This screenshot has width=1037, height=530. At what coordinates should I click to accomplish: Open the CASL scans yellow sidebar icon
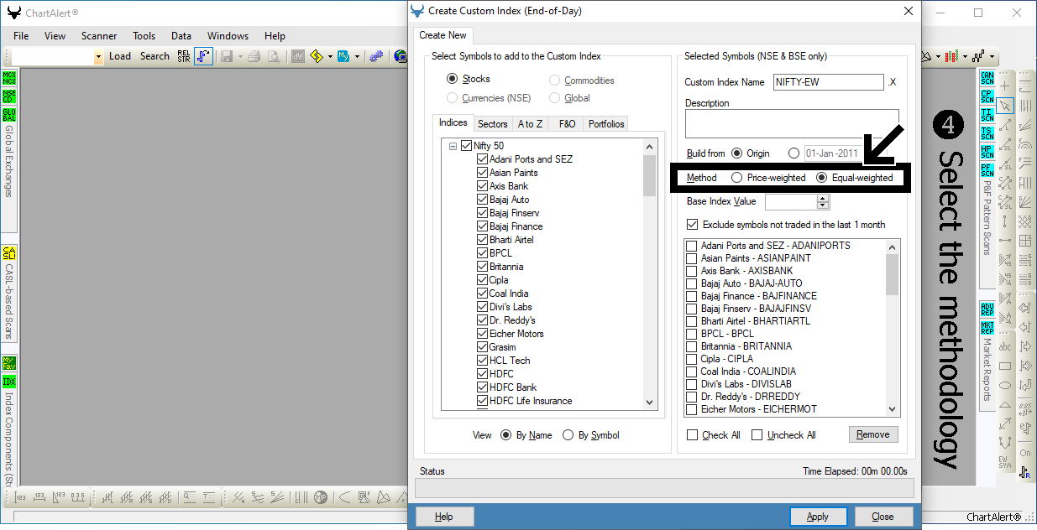(x=9, y=252)
